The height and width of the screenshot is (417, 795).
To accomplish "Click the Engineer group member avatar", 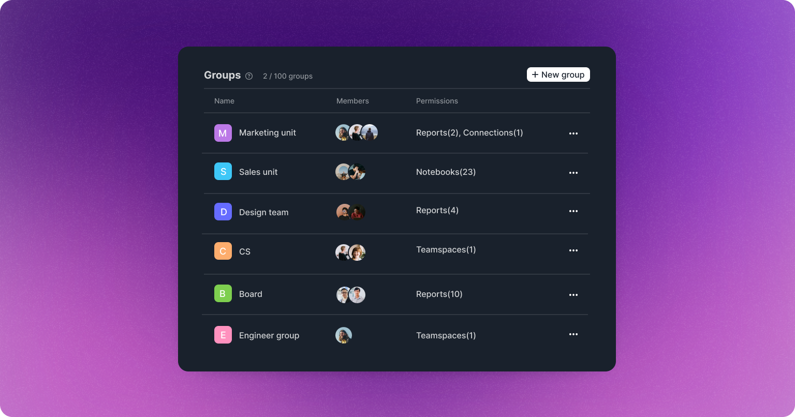I will 344,335.
